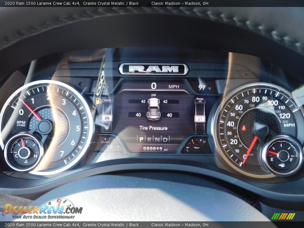The width and height of the screenshot is (304, 228).
Task: Click the top-down truck tire pressure graphic
Action: click(154, 109)
